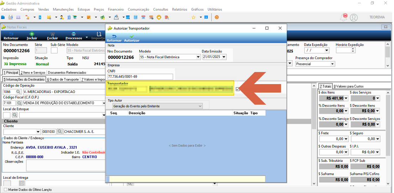Click the calculator icon in main toolbar
Image resolution: width=394 pixels, height=193 pixels.
(135, 17)
